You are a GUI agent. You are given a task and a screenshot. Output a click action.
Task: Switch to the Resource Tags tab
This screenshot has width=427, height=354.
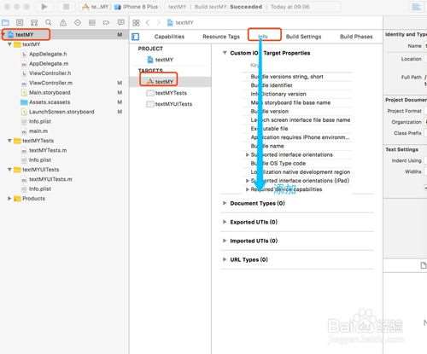tap(221, 37)
